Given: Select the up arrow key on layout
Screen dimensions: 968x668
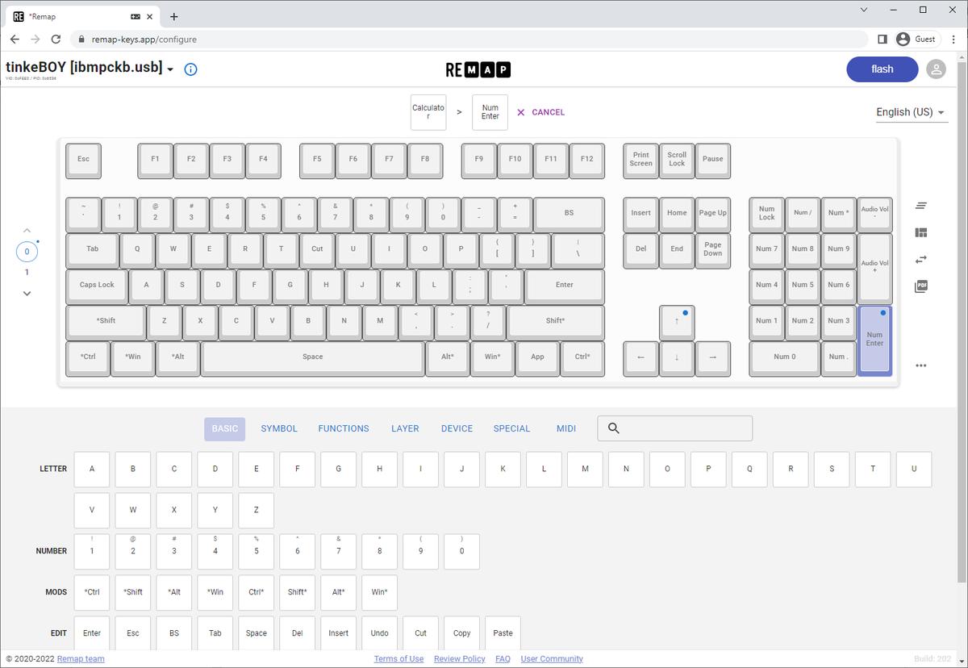Looking at the screenshot, I should pos(677,322).
